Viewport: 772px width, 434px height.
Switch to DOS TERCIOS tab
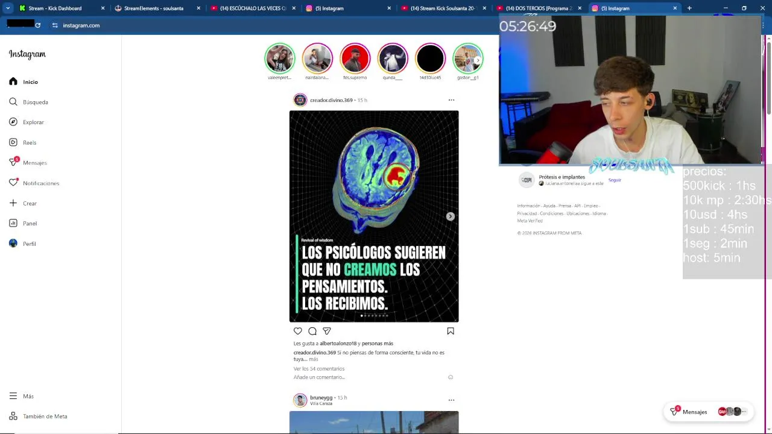(x=539, y=8)
